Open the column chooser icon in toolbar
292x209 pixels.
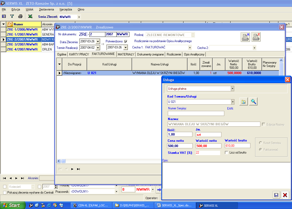tap(4, 16)
